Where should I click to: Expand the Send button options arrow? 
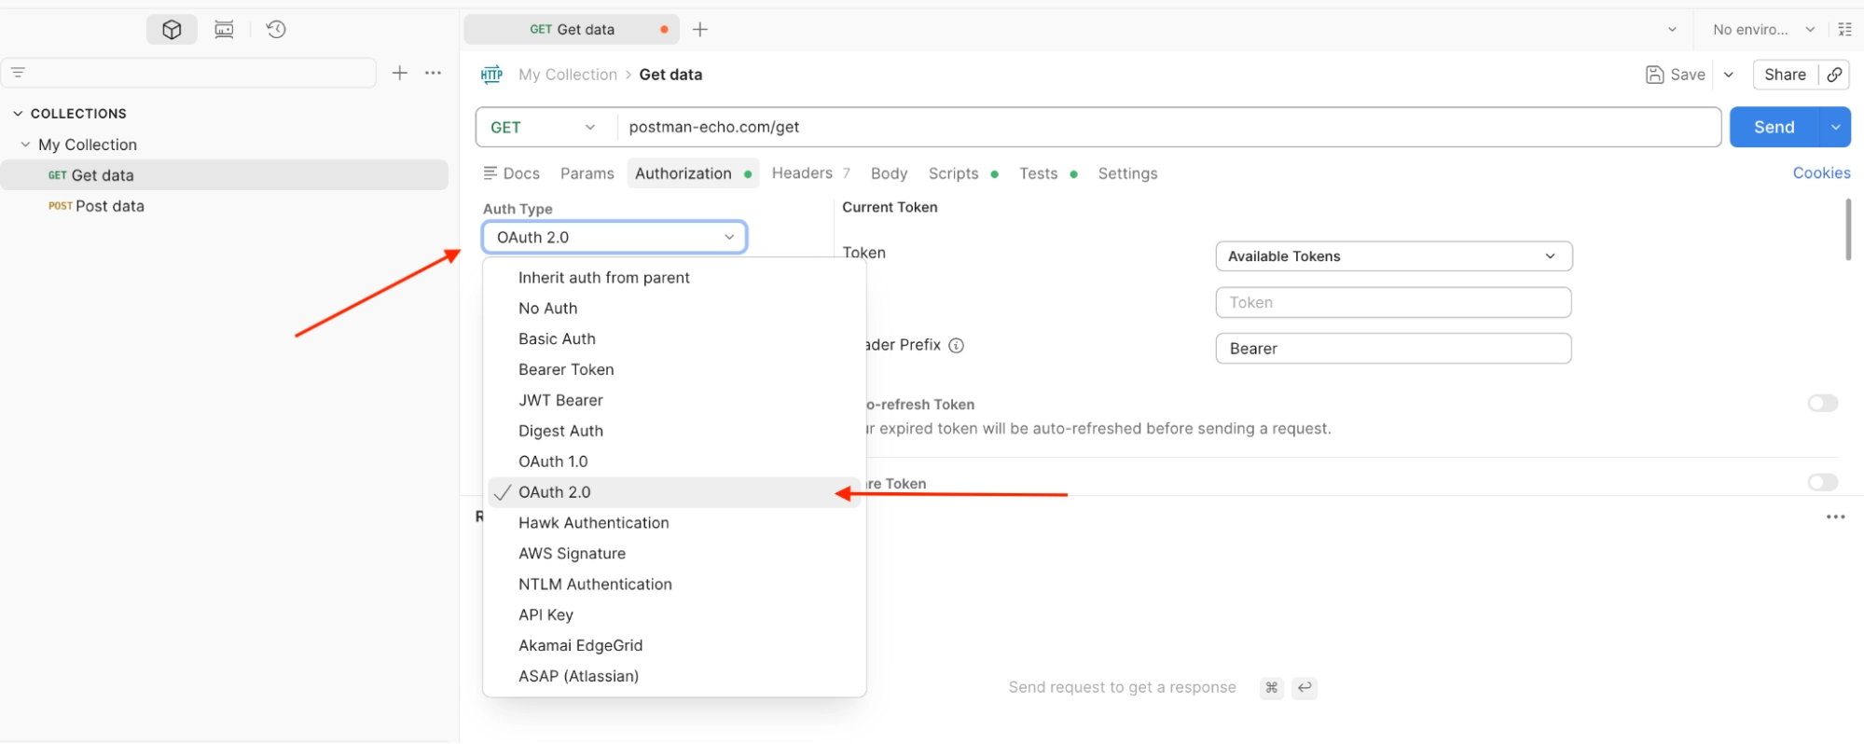(x=1835, y=128)
